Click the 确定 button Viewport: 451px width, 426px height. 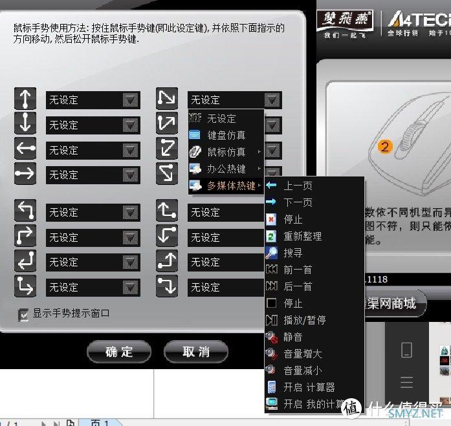tap(119, 352)
